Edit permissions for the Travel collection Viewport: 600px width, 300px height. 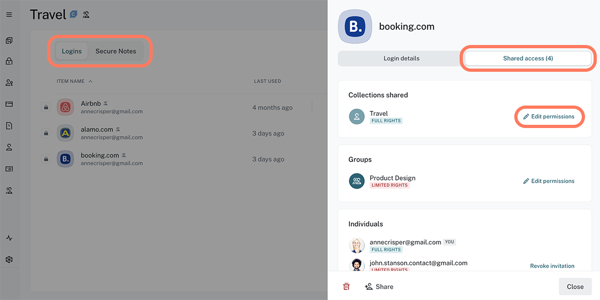coord(549,117)
